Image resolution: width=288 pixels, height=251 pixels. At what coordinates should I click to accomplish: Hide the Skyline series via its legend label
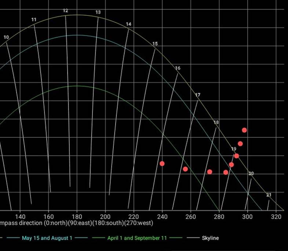[x=210, y=238]
